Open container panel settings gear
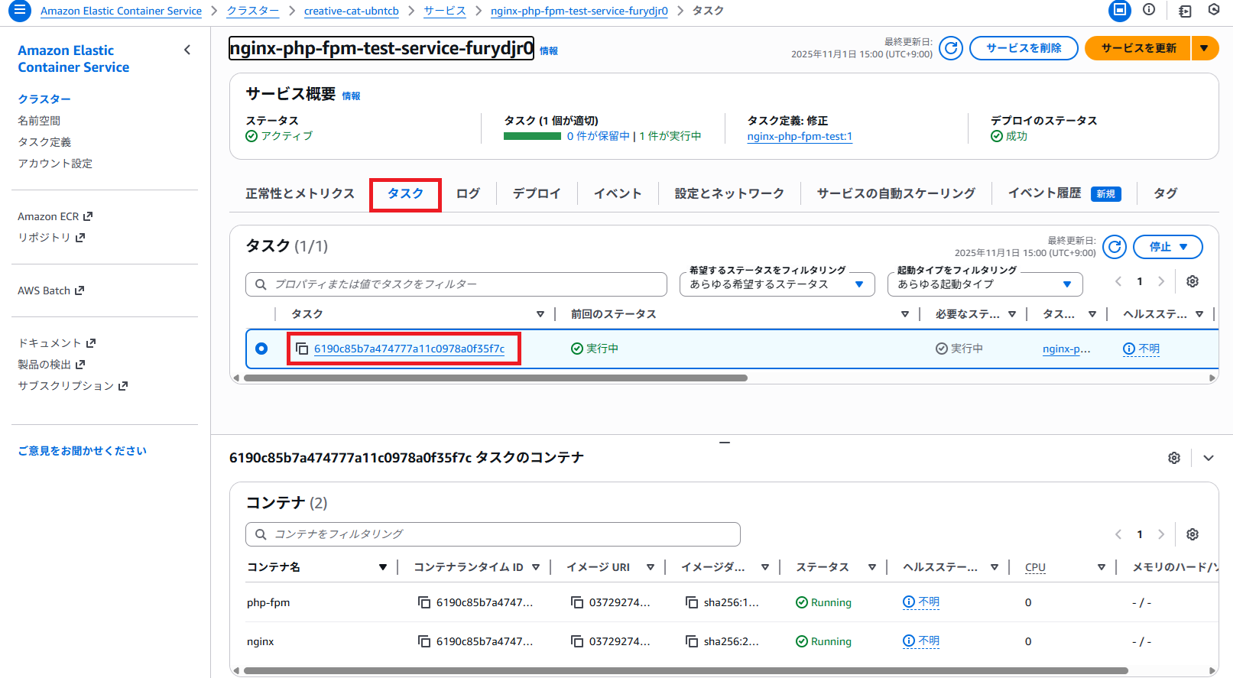Viewport: 1233px width, 678px height. coord(1174,458)
